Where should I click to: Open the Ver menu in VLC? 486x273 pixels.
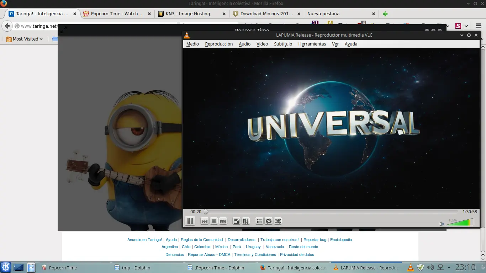point(335,44)
